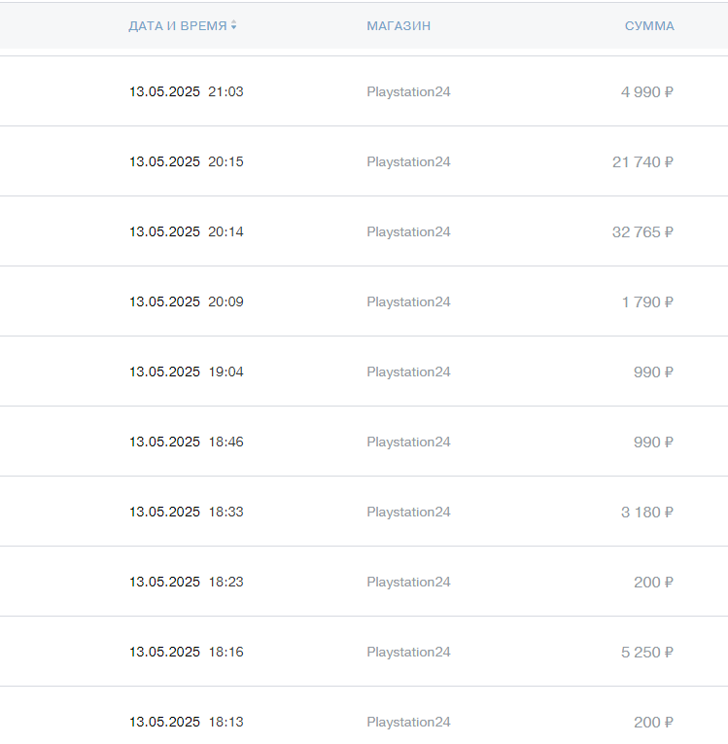Open the transaction from 13.05.2025 21:03

coord(364,91)
